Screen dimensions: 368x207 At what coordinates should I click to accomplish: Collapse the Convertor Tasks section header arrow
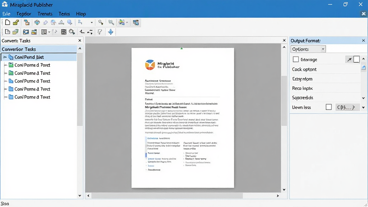pyautogui.click(x=80, y=49)
